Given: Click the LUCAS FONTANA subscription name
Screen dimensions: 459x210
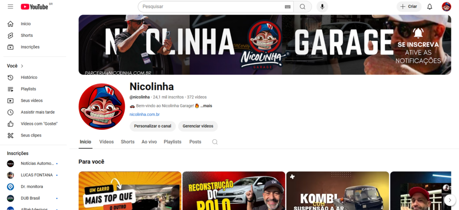Looking at the screenshot, I should pos(37,175).
